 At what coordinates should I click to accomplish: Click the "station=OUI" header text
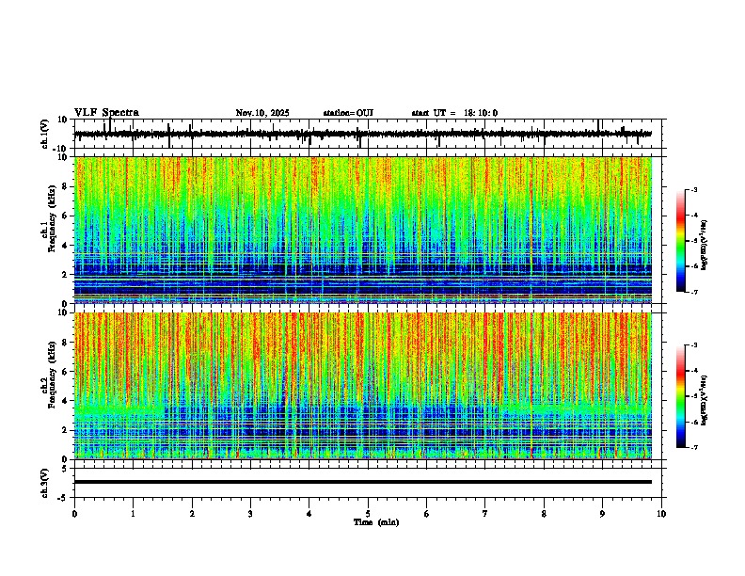point(348,113)
